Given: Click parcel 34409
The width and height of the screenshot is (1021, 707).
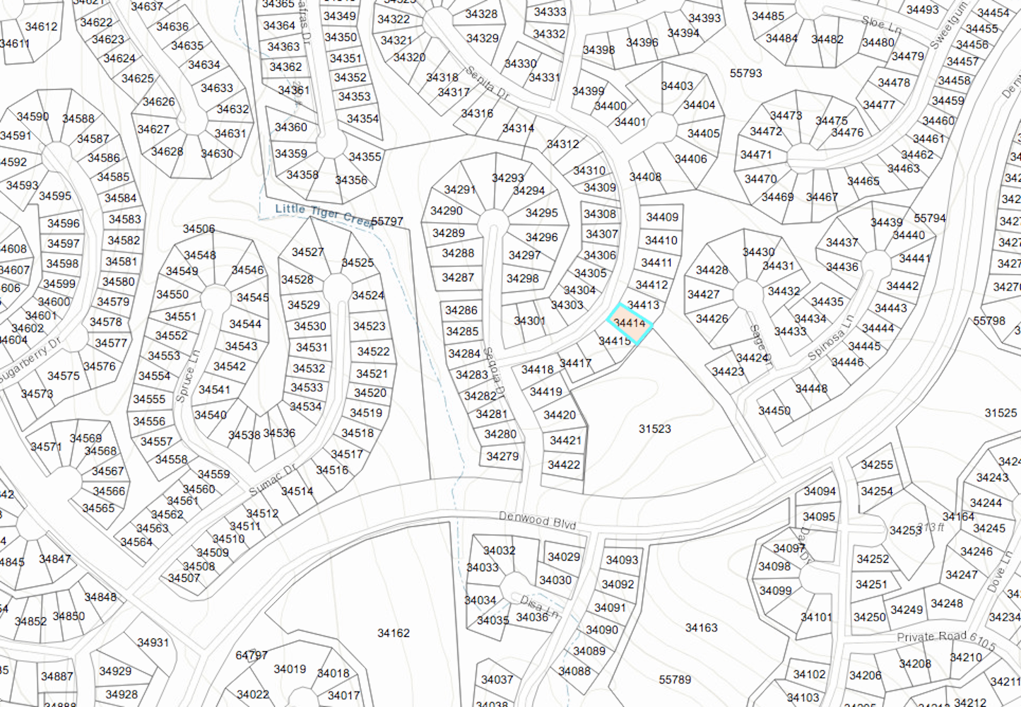Looking at the screenshot, I should pos(662,217).
